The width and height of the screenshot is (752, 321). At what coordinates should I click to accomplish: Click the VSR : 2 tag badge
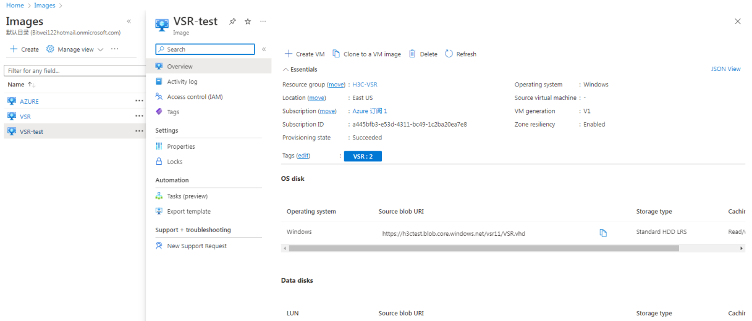coord(363,156)
